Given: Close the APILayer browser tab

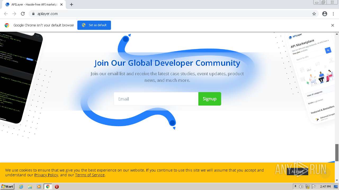Looking at the screenshot, I should [61, 4].
